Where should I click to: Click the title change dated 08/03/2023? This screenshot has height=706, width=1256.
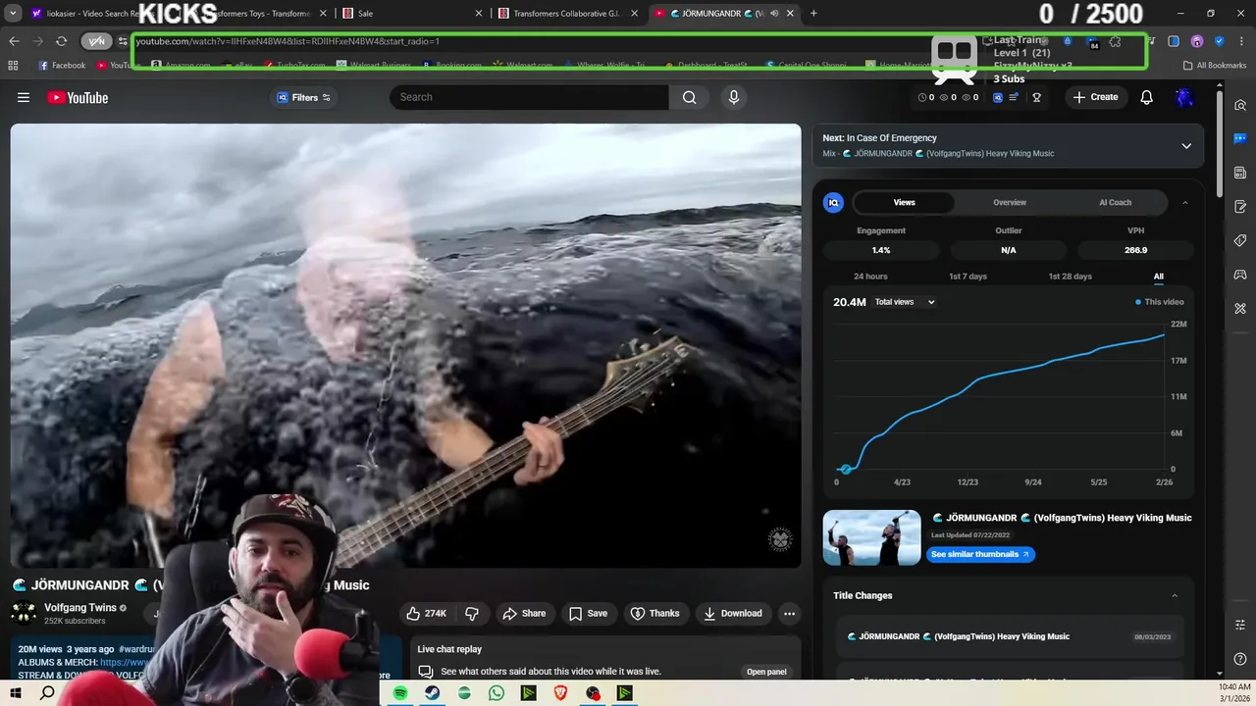(x=1010, y=636)
